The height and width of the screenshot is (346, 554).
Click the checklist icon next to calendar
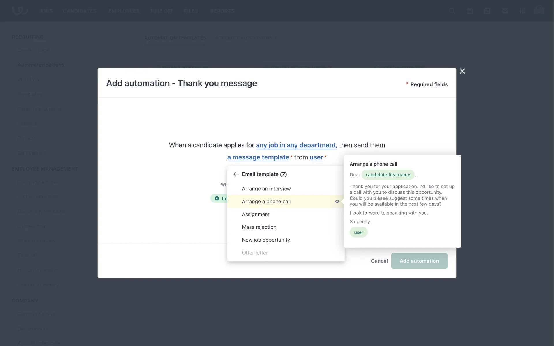pyautogui.click(x=487, y=11)
